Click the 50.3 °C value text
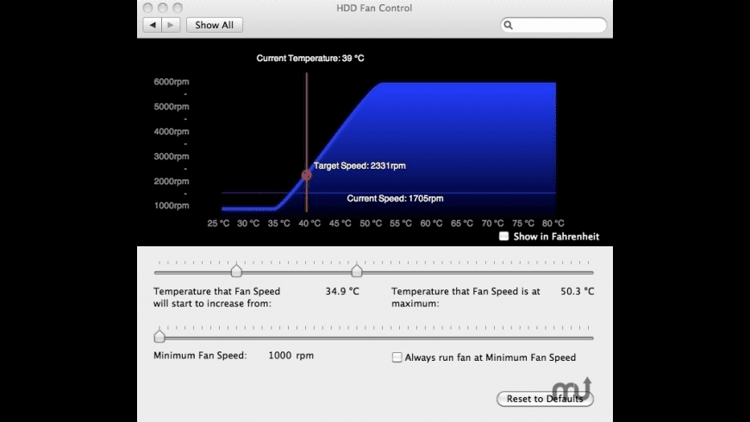Screen dimensions: 750x422 pos(578,291)
